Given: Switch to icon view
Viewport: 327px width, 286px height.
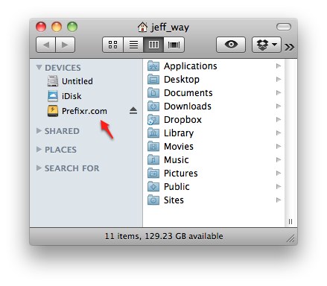Looking at the screenshot, I should coord(112,45).
